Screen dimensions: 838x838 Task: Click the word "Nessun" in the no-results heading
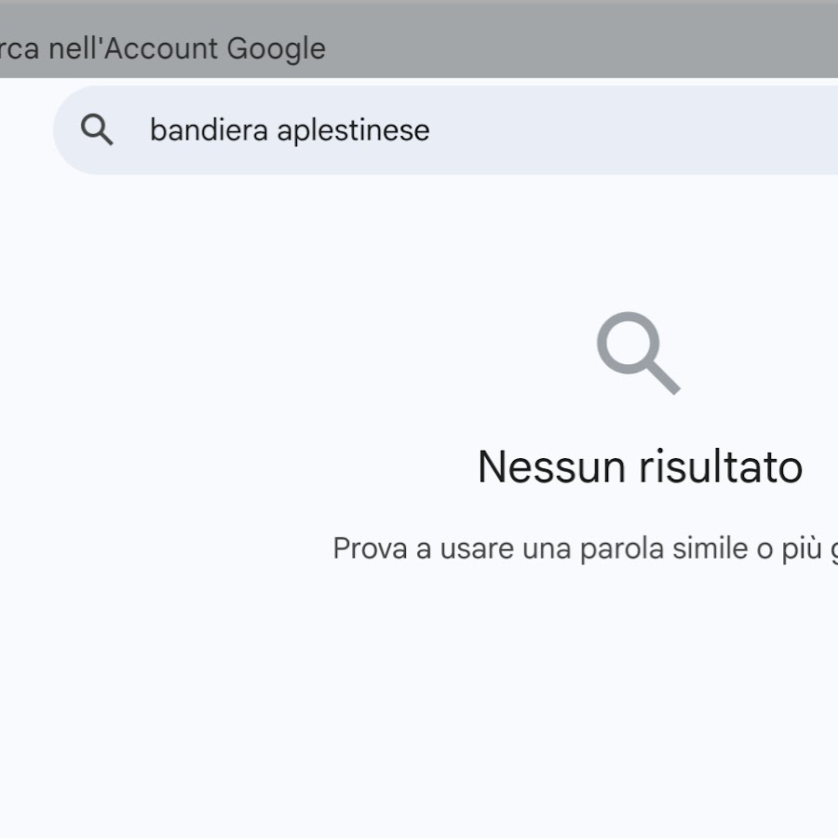[551, 466]
